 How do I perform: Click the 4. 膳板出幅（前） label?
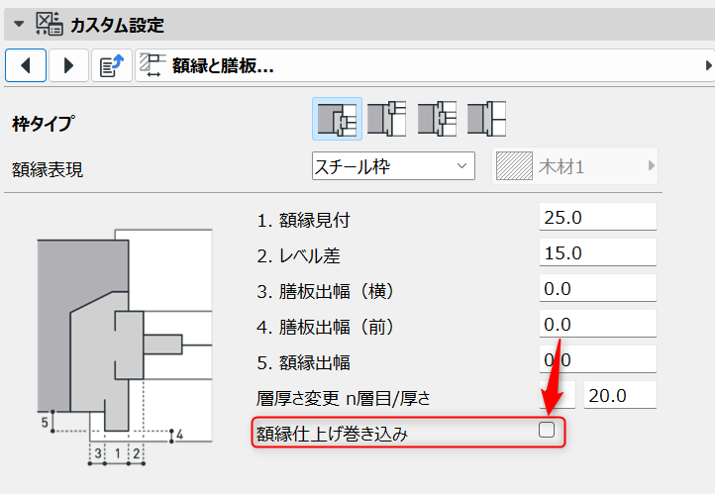pos(327,328)
